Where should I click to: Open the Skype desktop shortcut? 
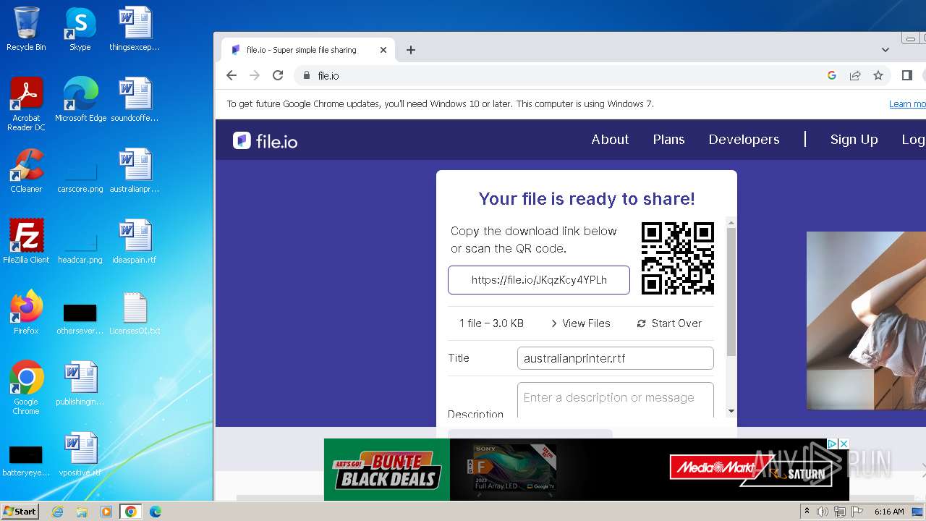[x=80, y=29]
